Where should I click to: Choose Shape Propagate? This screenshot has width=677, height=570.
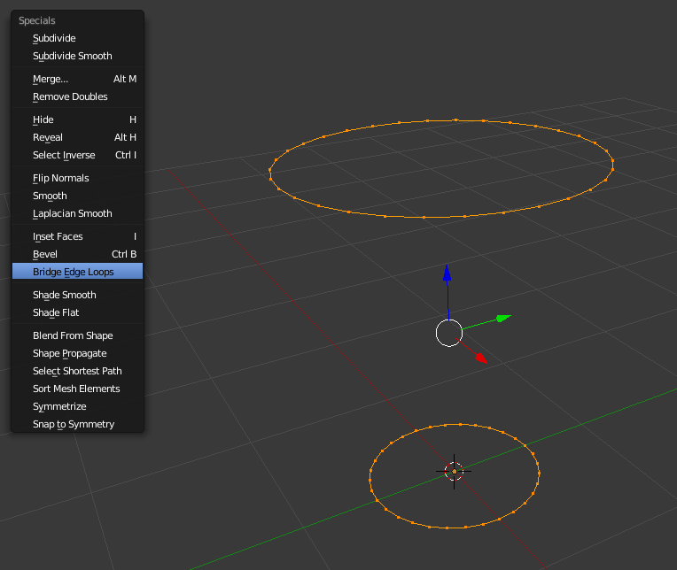77,353
